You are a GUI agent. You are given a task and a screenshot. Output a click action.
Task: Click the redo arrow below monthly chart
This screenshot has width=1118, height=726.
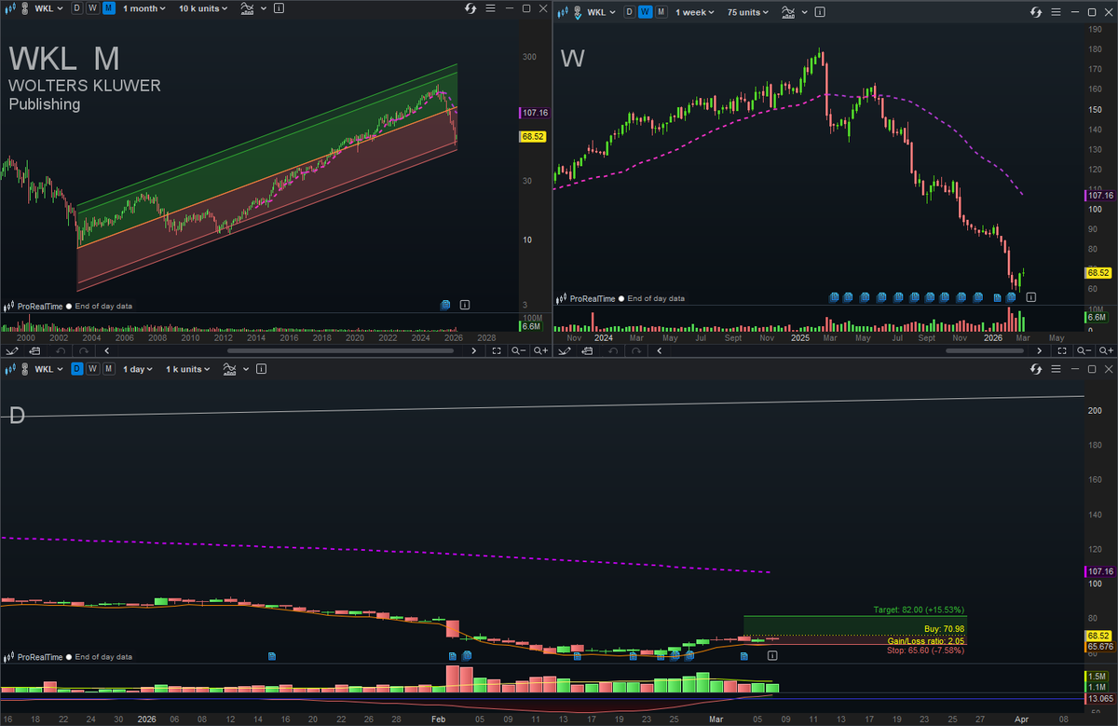pos(85,350)
